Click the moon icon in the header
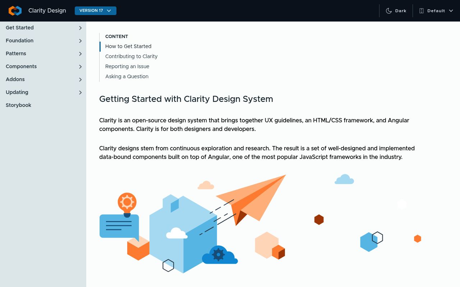 [389, 11]
